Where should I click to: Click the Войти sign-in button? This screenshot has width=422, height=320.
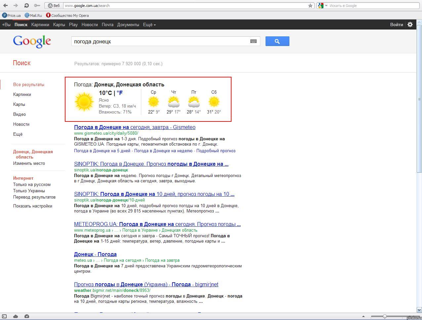point(396,24)
